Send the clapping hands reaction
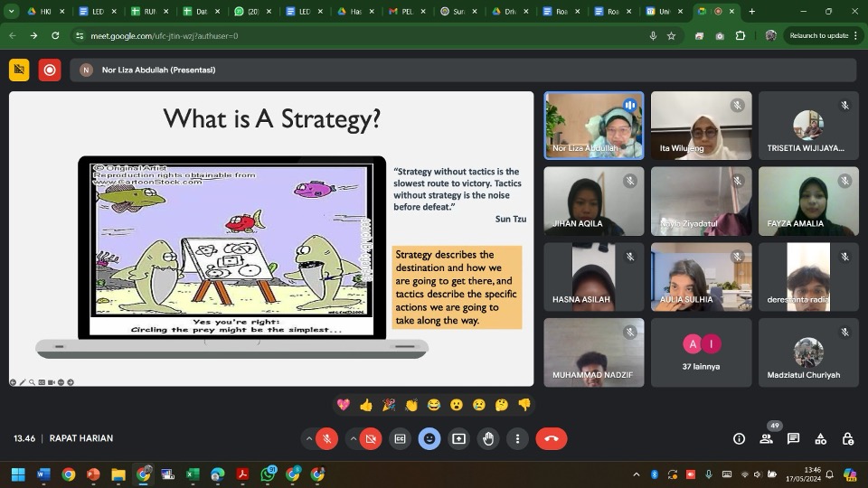This screenshot has width=868, height=488. [410, 405]
